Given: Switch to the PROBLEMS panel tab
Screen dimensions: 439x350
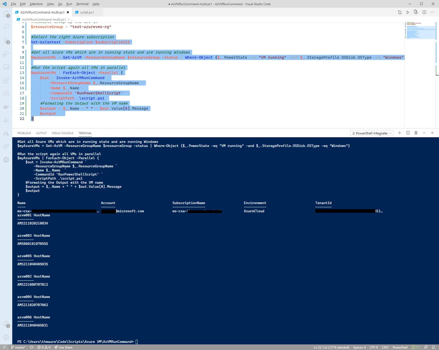Looking at the screenshot, I should 24,133.
